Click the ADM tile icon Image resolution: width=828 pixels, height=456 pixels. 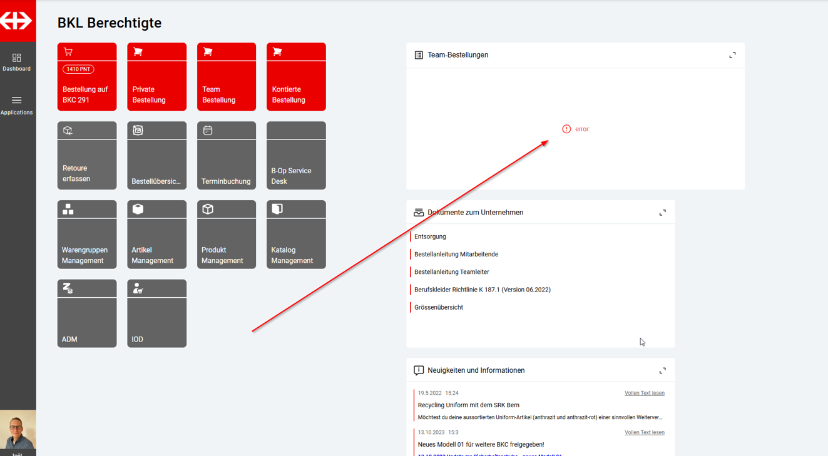(x=68, y=288)
